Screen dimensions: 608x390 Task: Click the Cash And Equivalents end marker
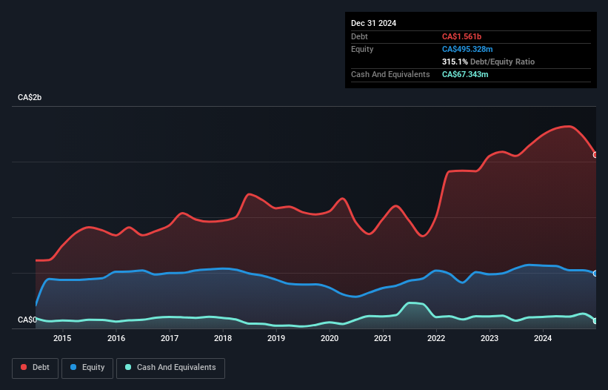595,321
